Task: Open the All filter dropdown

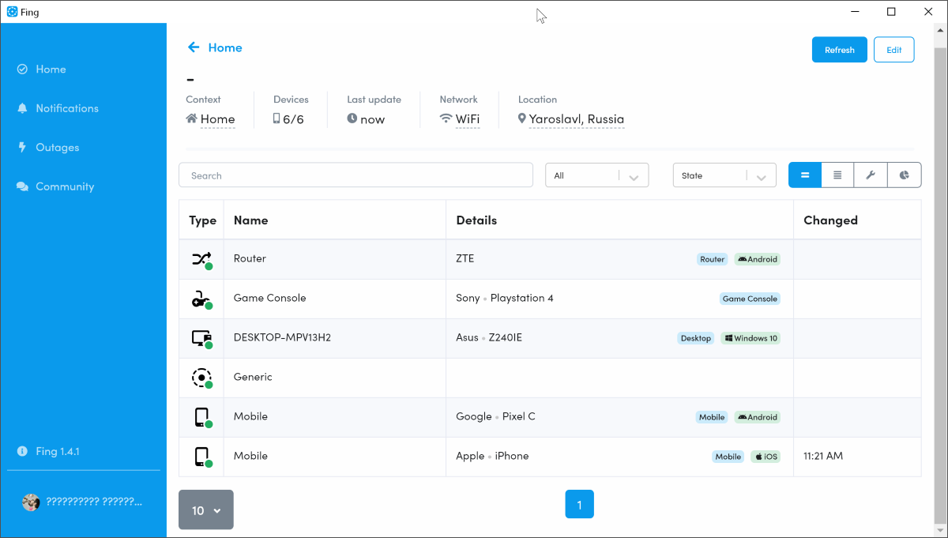Action: click(x=597, y=175)
